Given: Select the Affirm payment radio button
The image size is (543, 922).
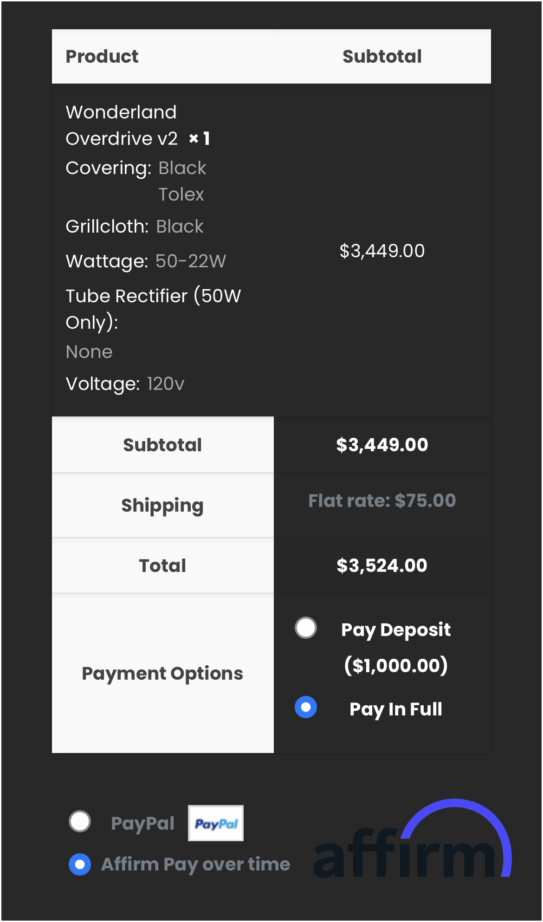Looking at the screenshot, I should click(80, 864).
